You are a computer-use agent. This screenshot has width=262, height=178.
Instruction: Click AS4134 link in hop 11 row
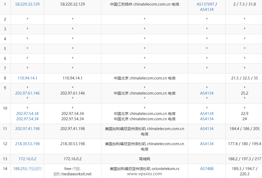207,129
